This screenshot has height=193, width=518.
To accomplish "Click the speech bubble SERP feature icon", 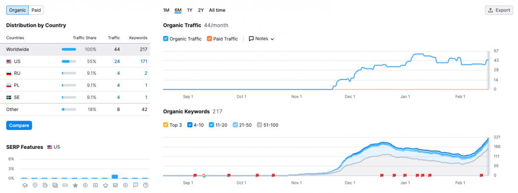I will tap(135, 185).
